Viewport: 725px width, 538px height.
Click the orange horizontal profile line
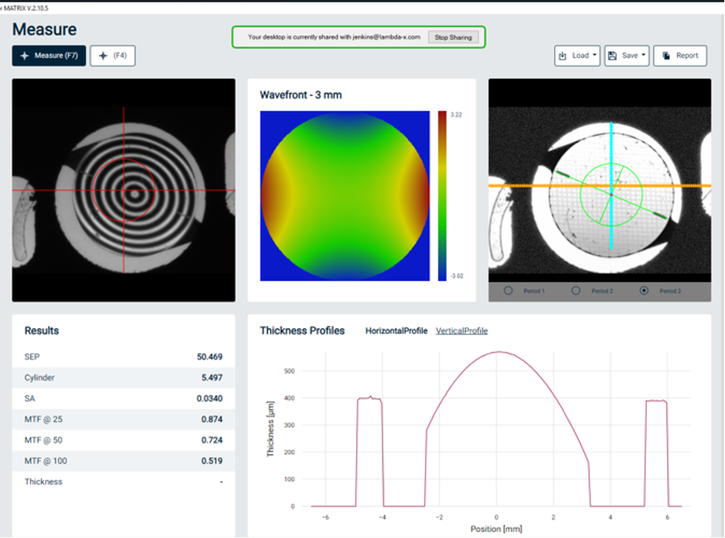pyautogui.click(x=526, y=186)
